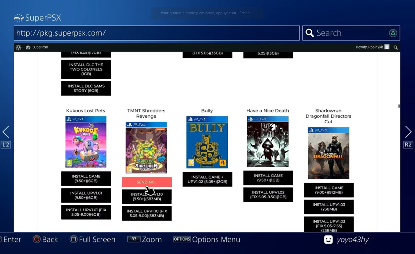Install Shadowrun UPV1.03 (238MB)
This screenshot has height=254, width=415.
[329, 207]
